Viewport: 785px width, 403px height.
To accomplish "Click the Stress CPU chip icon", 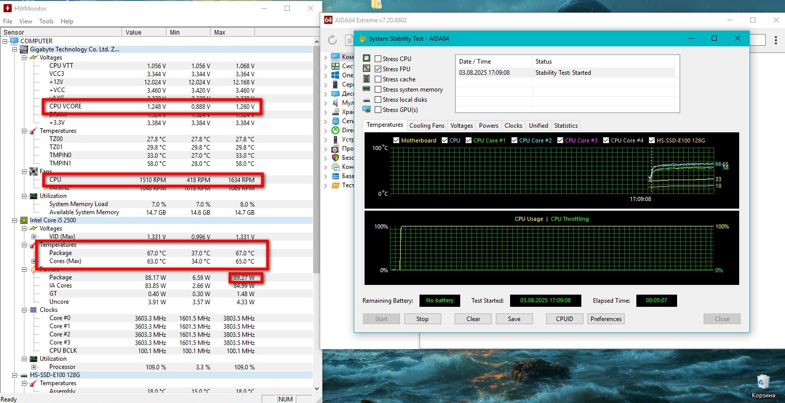I will click(x=367, y=59).
